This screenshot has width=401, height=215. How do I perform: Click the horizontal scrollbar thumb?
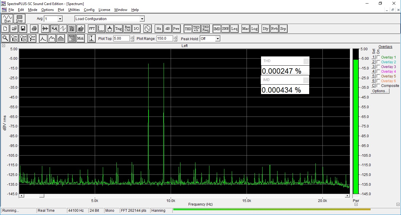tap(42, 196)
